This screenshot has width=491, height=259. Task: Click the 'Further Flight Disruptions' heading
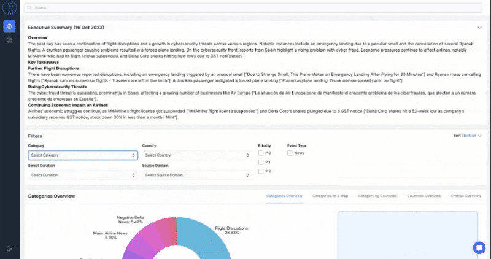(53, 68)
